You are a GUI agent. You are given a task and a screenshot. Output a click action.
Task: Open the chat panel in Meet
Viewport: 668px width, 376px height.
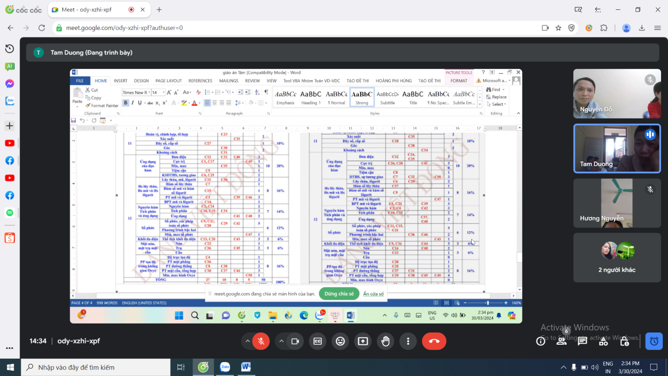pos(582,341)
